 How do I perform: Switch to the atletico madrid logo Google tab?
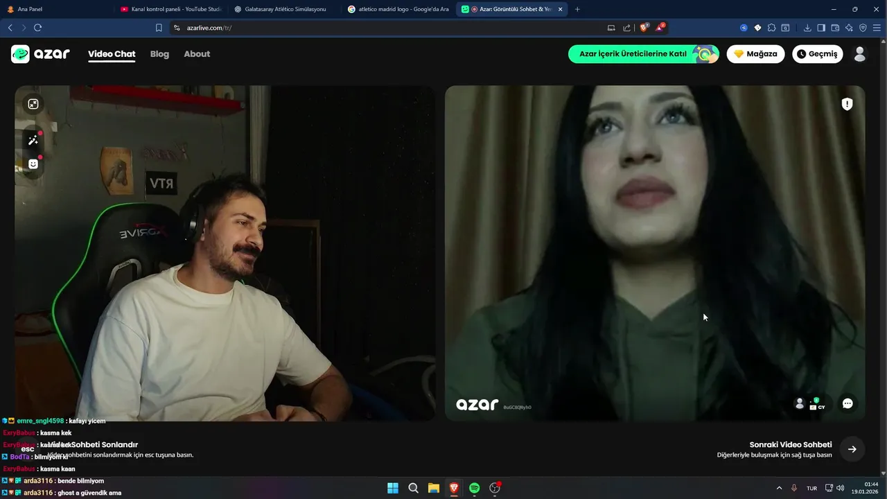398,9
